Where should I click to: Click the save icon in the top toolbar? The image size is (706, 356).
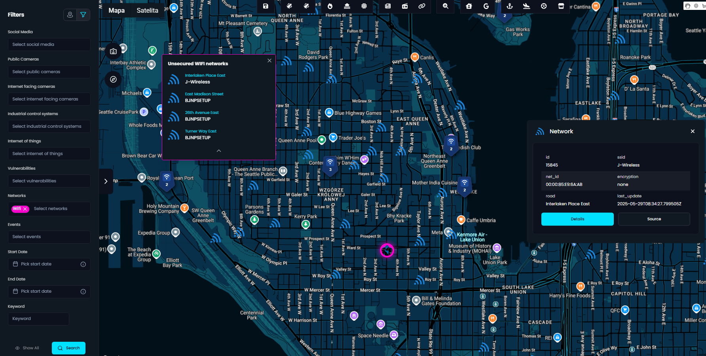[x=266, y=6]
